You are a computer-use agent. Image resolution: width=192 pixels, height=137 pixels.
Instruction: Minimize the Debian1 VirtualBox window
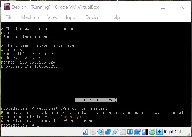(x=145, y=7)
